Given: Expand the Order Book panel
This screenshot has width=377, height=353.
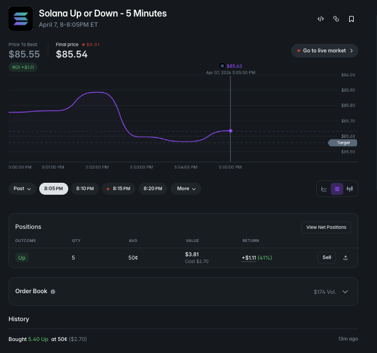Looking at the screenshot, I should (x=345, y=292).
